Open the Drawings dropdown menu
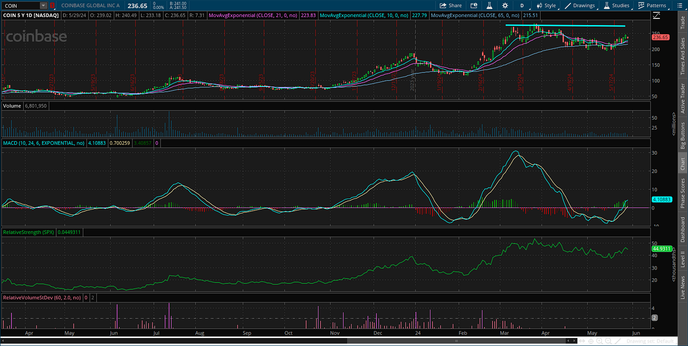 click(579, 6)
